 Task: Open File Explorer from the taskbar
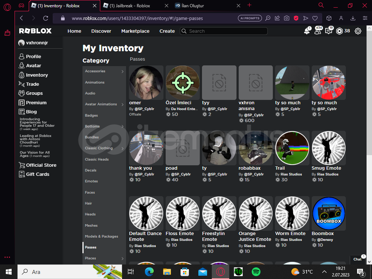167,272
